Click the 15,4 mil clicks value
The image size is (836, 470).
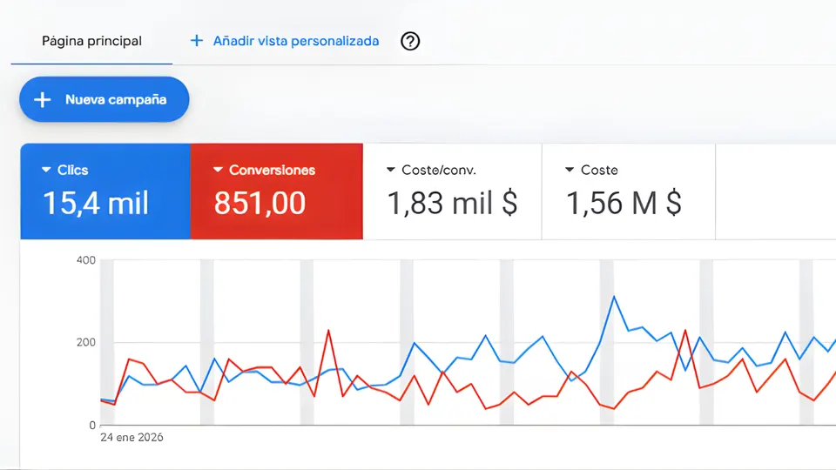(x=96, y=204)
